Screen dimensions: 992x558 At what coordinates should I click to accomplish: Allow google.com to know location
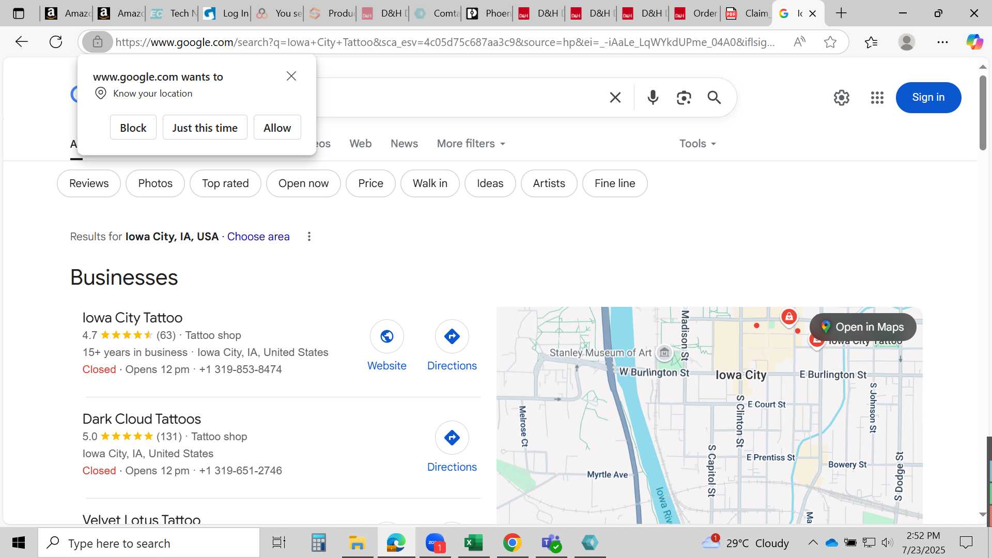277,128
